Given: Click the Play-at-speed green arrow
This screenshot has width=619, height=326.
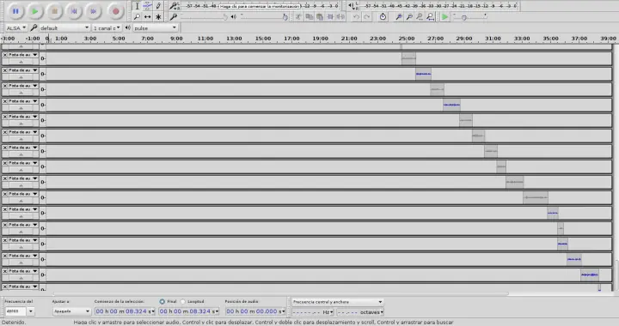Looking at the screenshot, I should (445, 16).
